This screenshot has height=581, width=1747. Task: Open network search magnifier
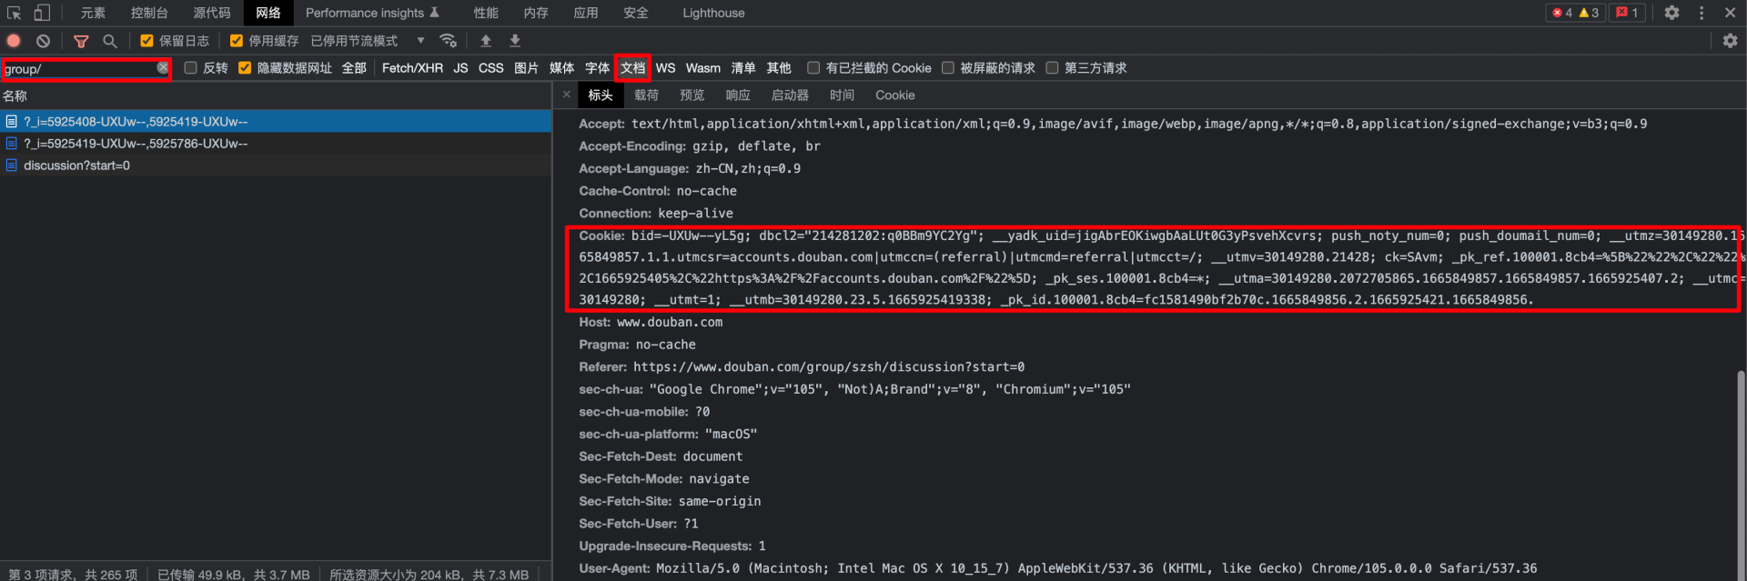110,41
